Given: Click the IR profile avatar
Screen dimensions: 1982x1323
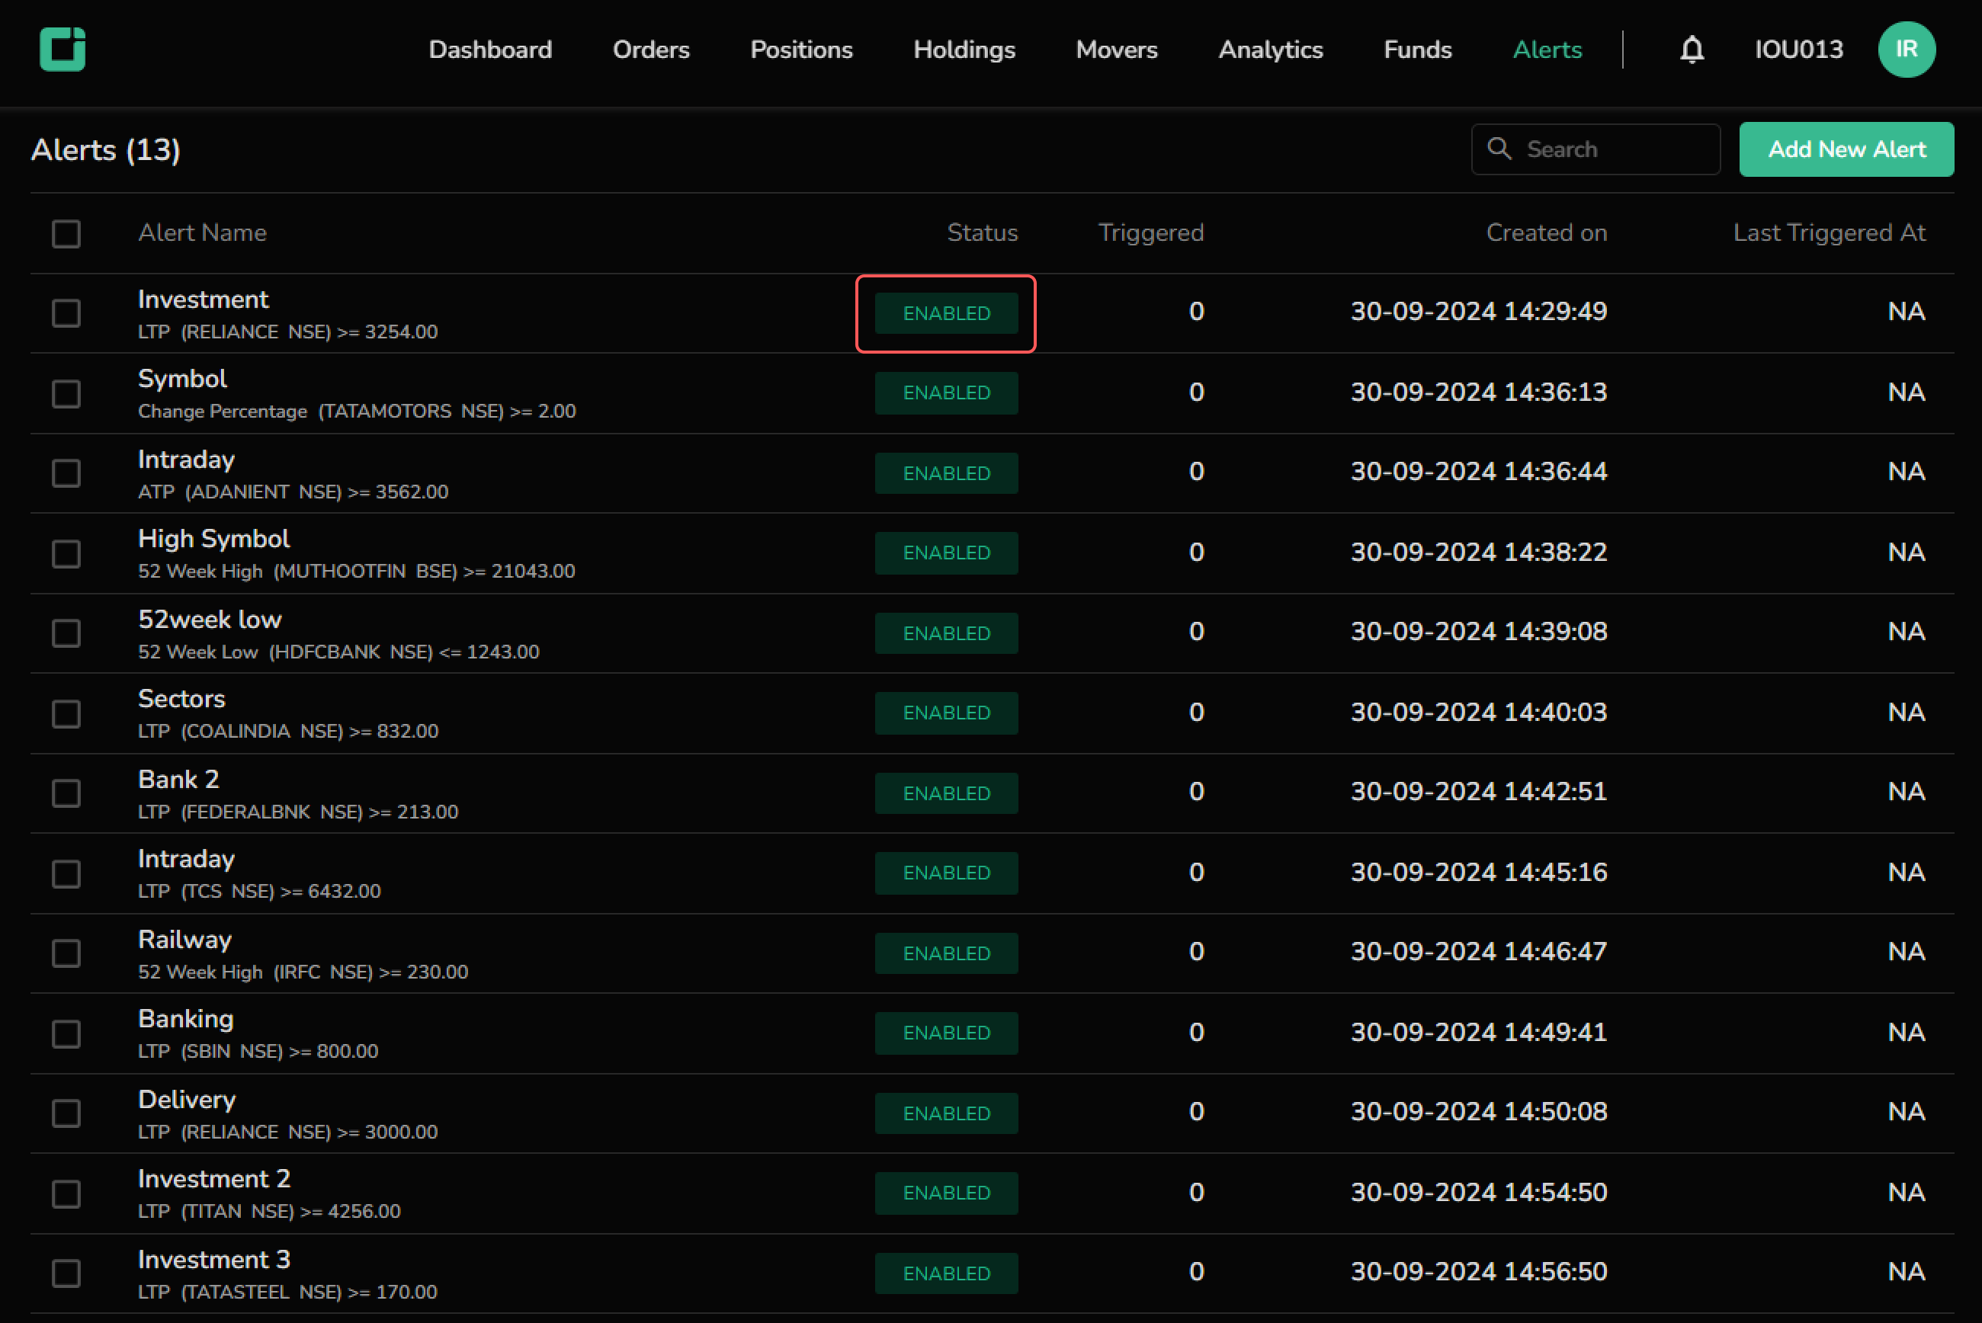Looking at the screenshot, I should pyautogui.click(x=1905, y=49).
